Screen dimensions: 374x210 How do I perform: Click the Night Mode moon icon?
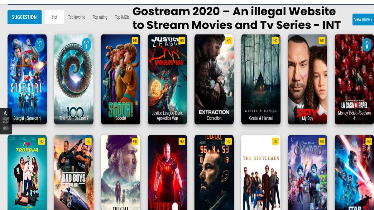tap(6, 114)
